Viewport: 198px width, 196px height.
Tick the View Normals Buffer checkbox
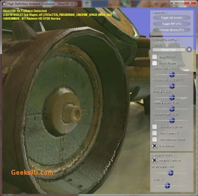[x=154, y=139]
